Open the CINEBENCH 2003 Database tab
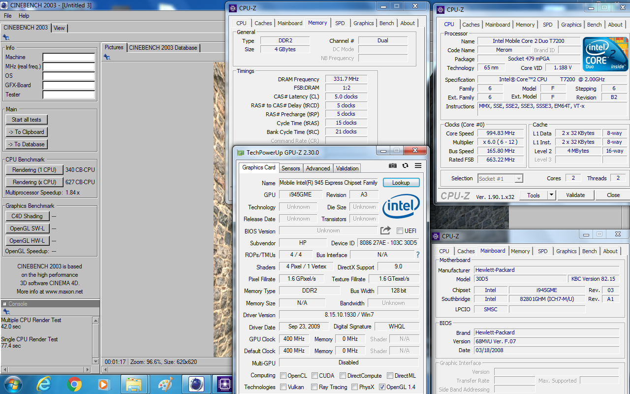The height and width of the screenshot is (394, 630). (163, 48)
